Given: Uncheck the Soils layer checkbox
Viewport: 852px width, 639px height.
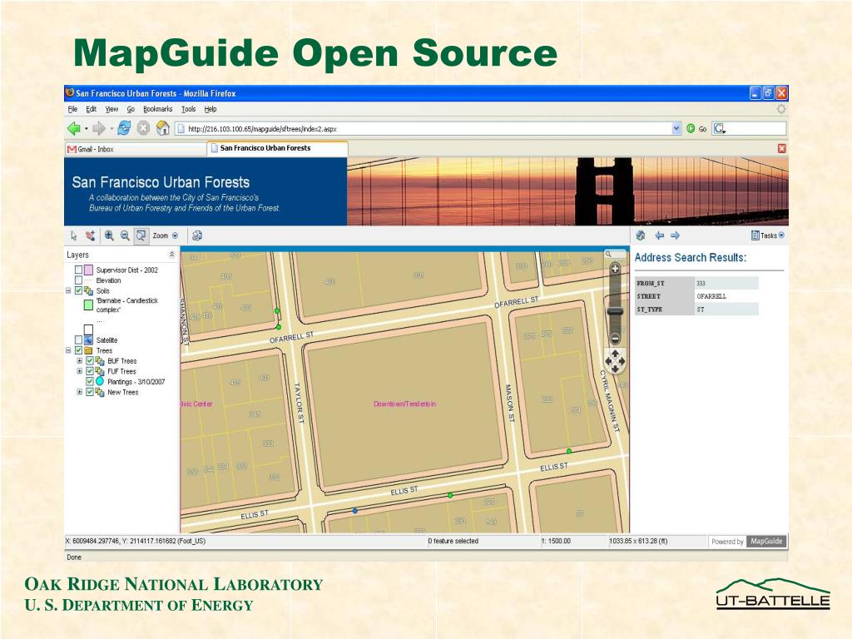Looking at the screenshot, I should tap(78, 290).
